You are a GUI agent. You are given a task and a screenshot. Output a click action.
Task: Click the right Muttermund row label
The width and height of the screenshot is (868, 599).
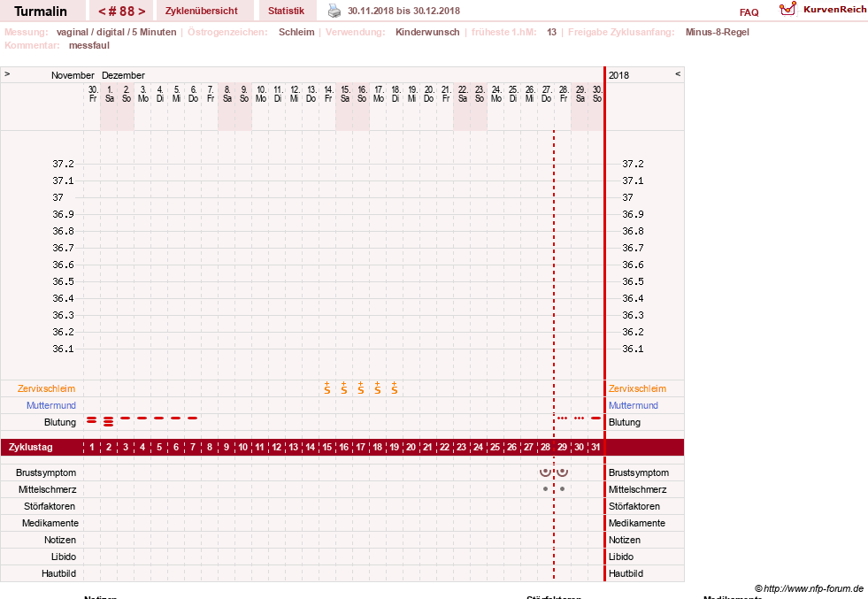point(634,405)
